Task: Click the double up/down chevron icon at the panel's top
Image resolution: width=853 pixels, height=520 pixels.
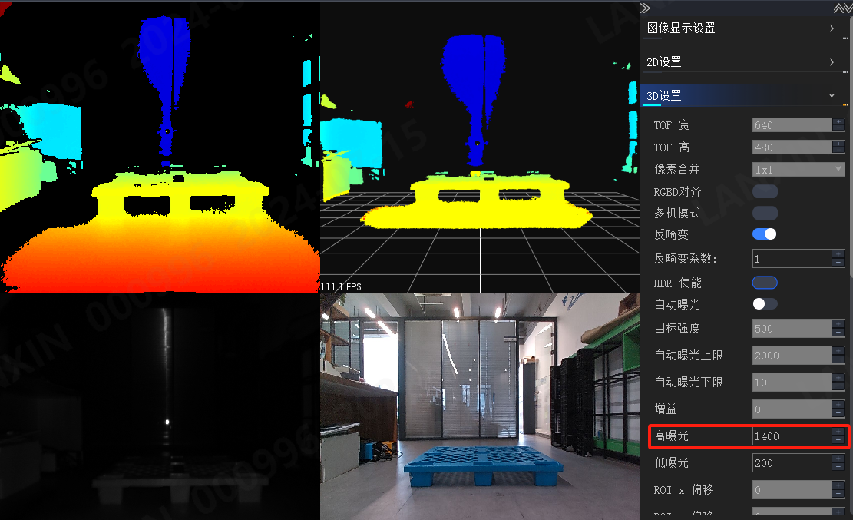Action: pos(842,8)
